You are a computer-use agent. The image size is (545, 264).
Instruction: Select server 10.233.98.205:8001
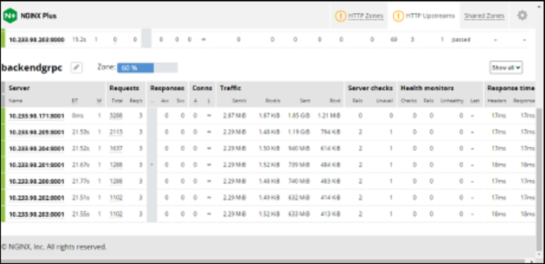coord(36,132)
